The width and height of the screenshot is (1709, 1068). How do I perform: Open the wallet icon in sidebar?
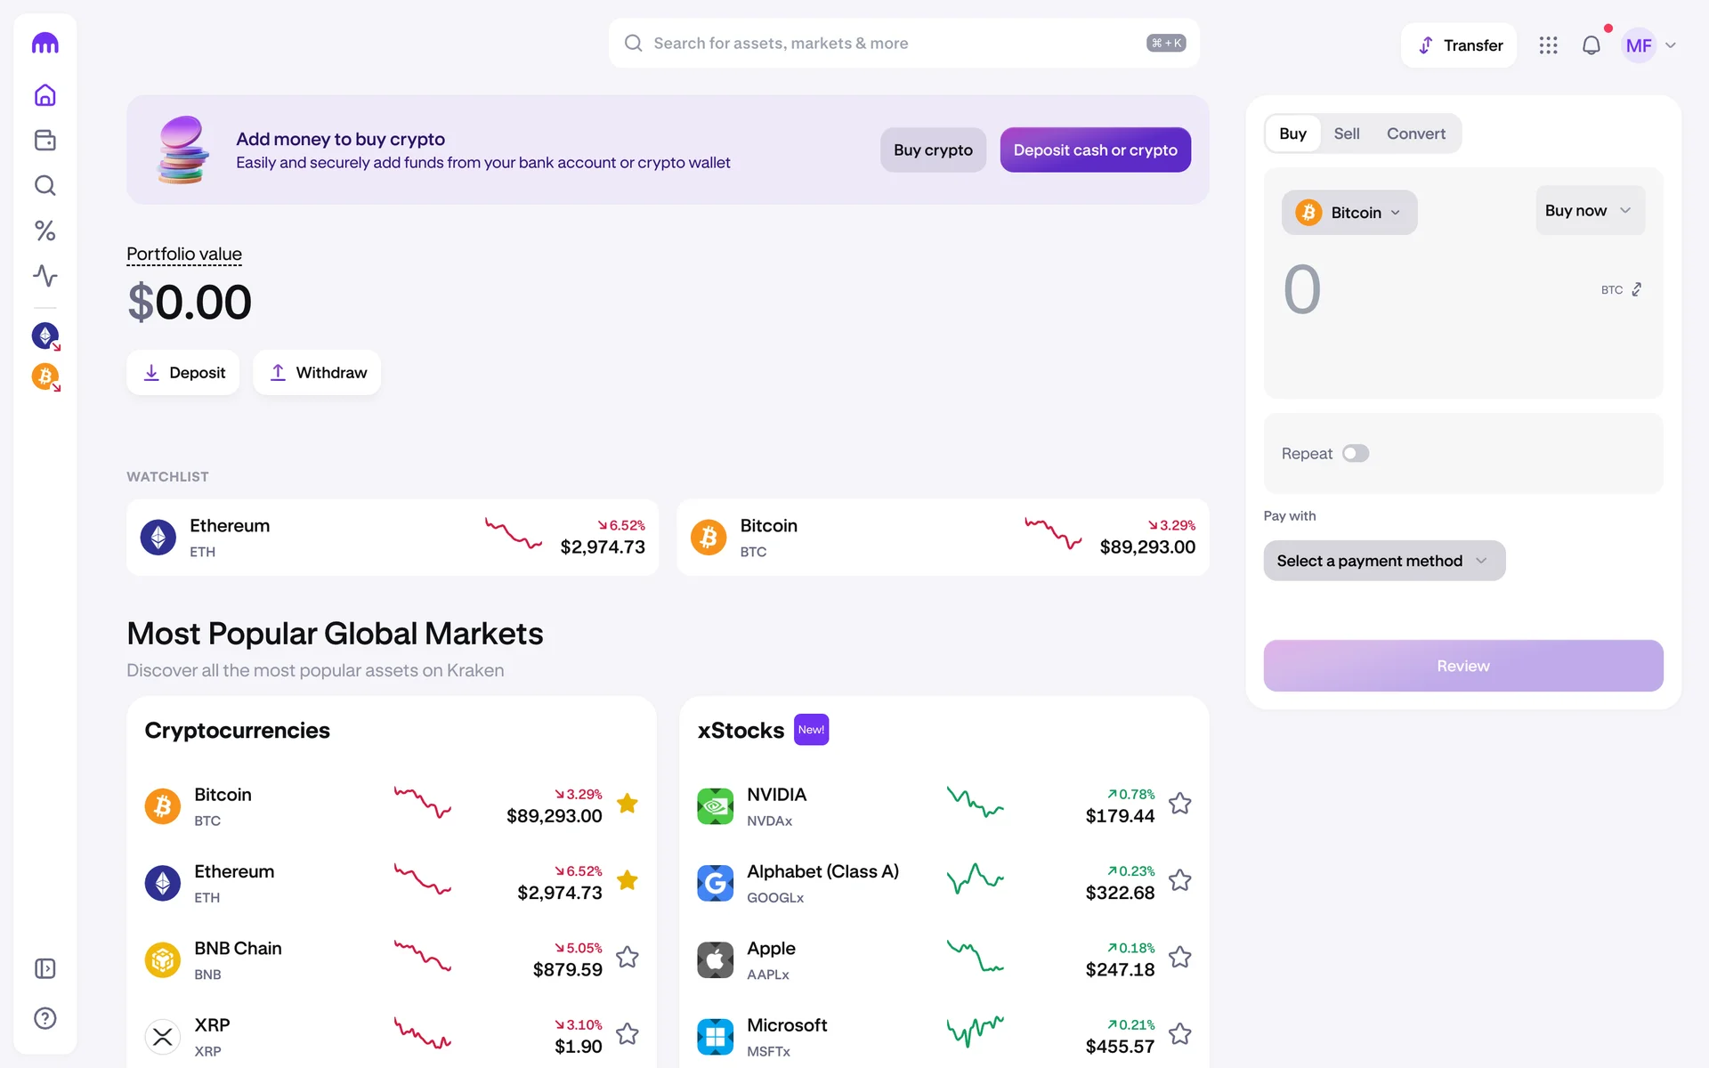[45, 141]
